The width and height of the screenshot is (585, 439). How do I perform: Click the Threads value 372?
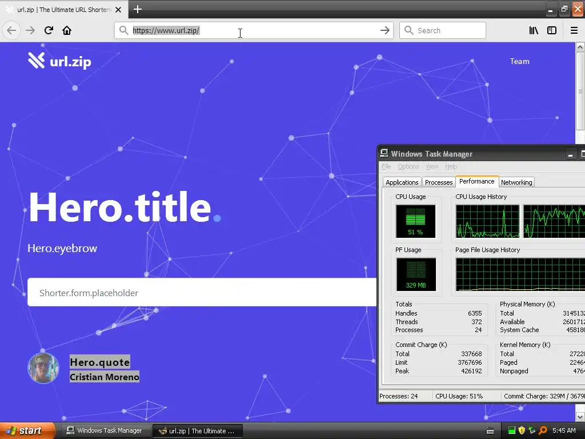pos(476,322)
